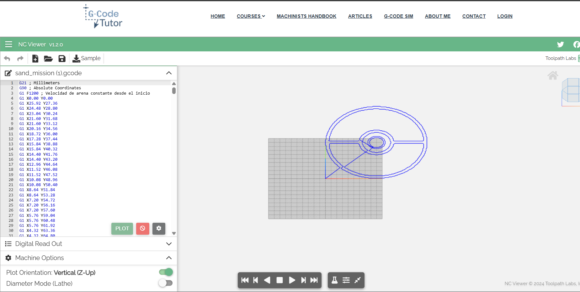Open the NC Viewer hamburger menu
This screenshot has height=292, width=580.
tap(9, 44)
